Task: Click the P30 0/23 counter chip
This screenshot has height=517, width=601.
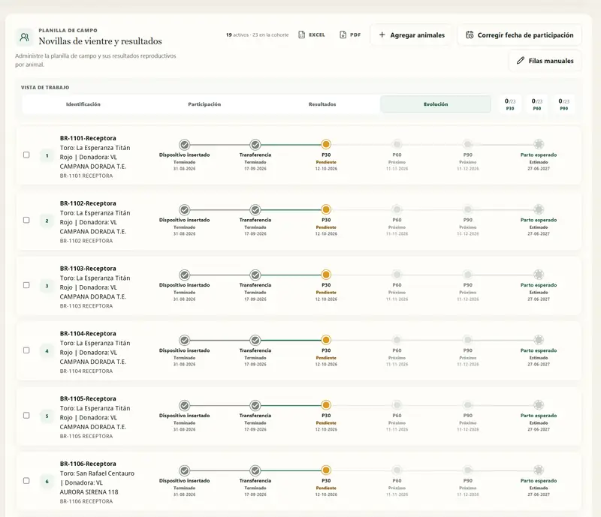Action: point(510,104)
